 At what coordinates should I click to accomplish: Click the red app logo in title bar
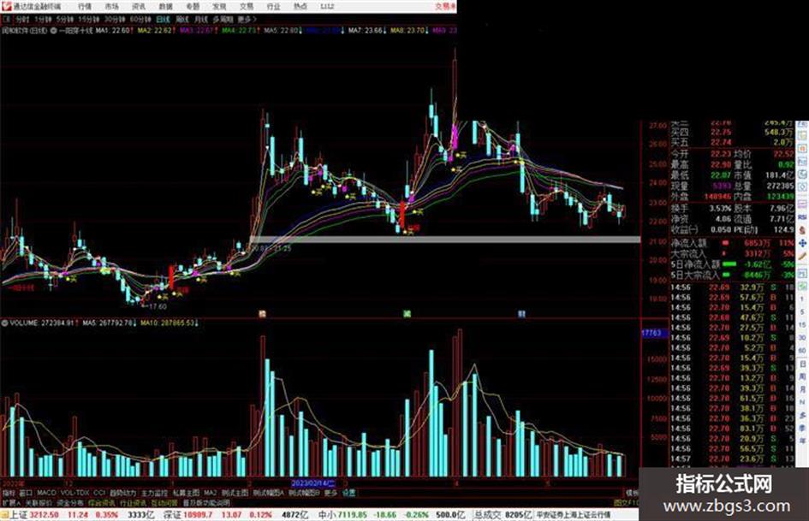coord(6,6)
